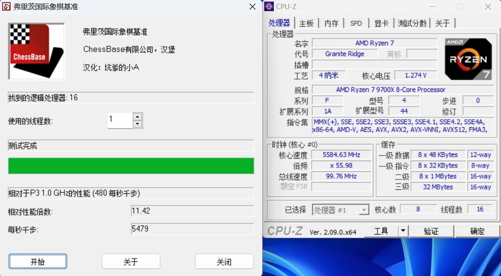This screenshot has width=501, height=276.
Task: Click the extended model value 44
Action: (x=404, y=111)
